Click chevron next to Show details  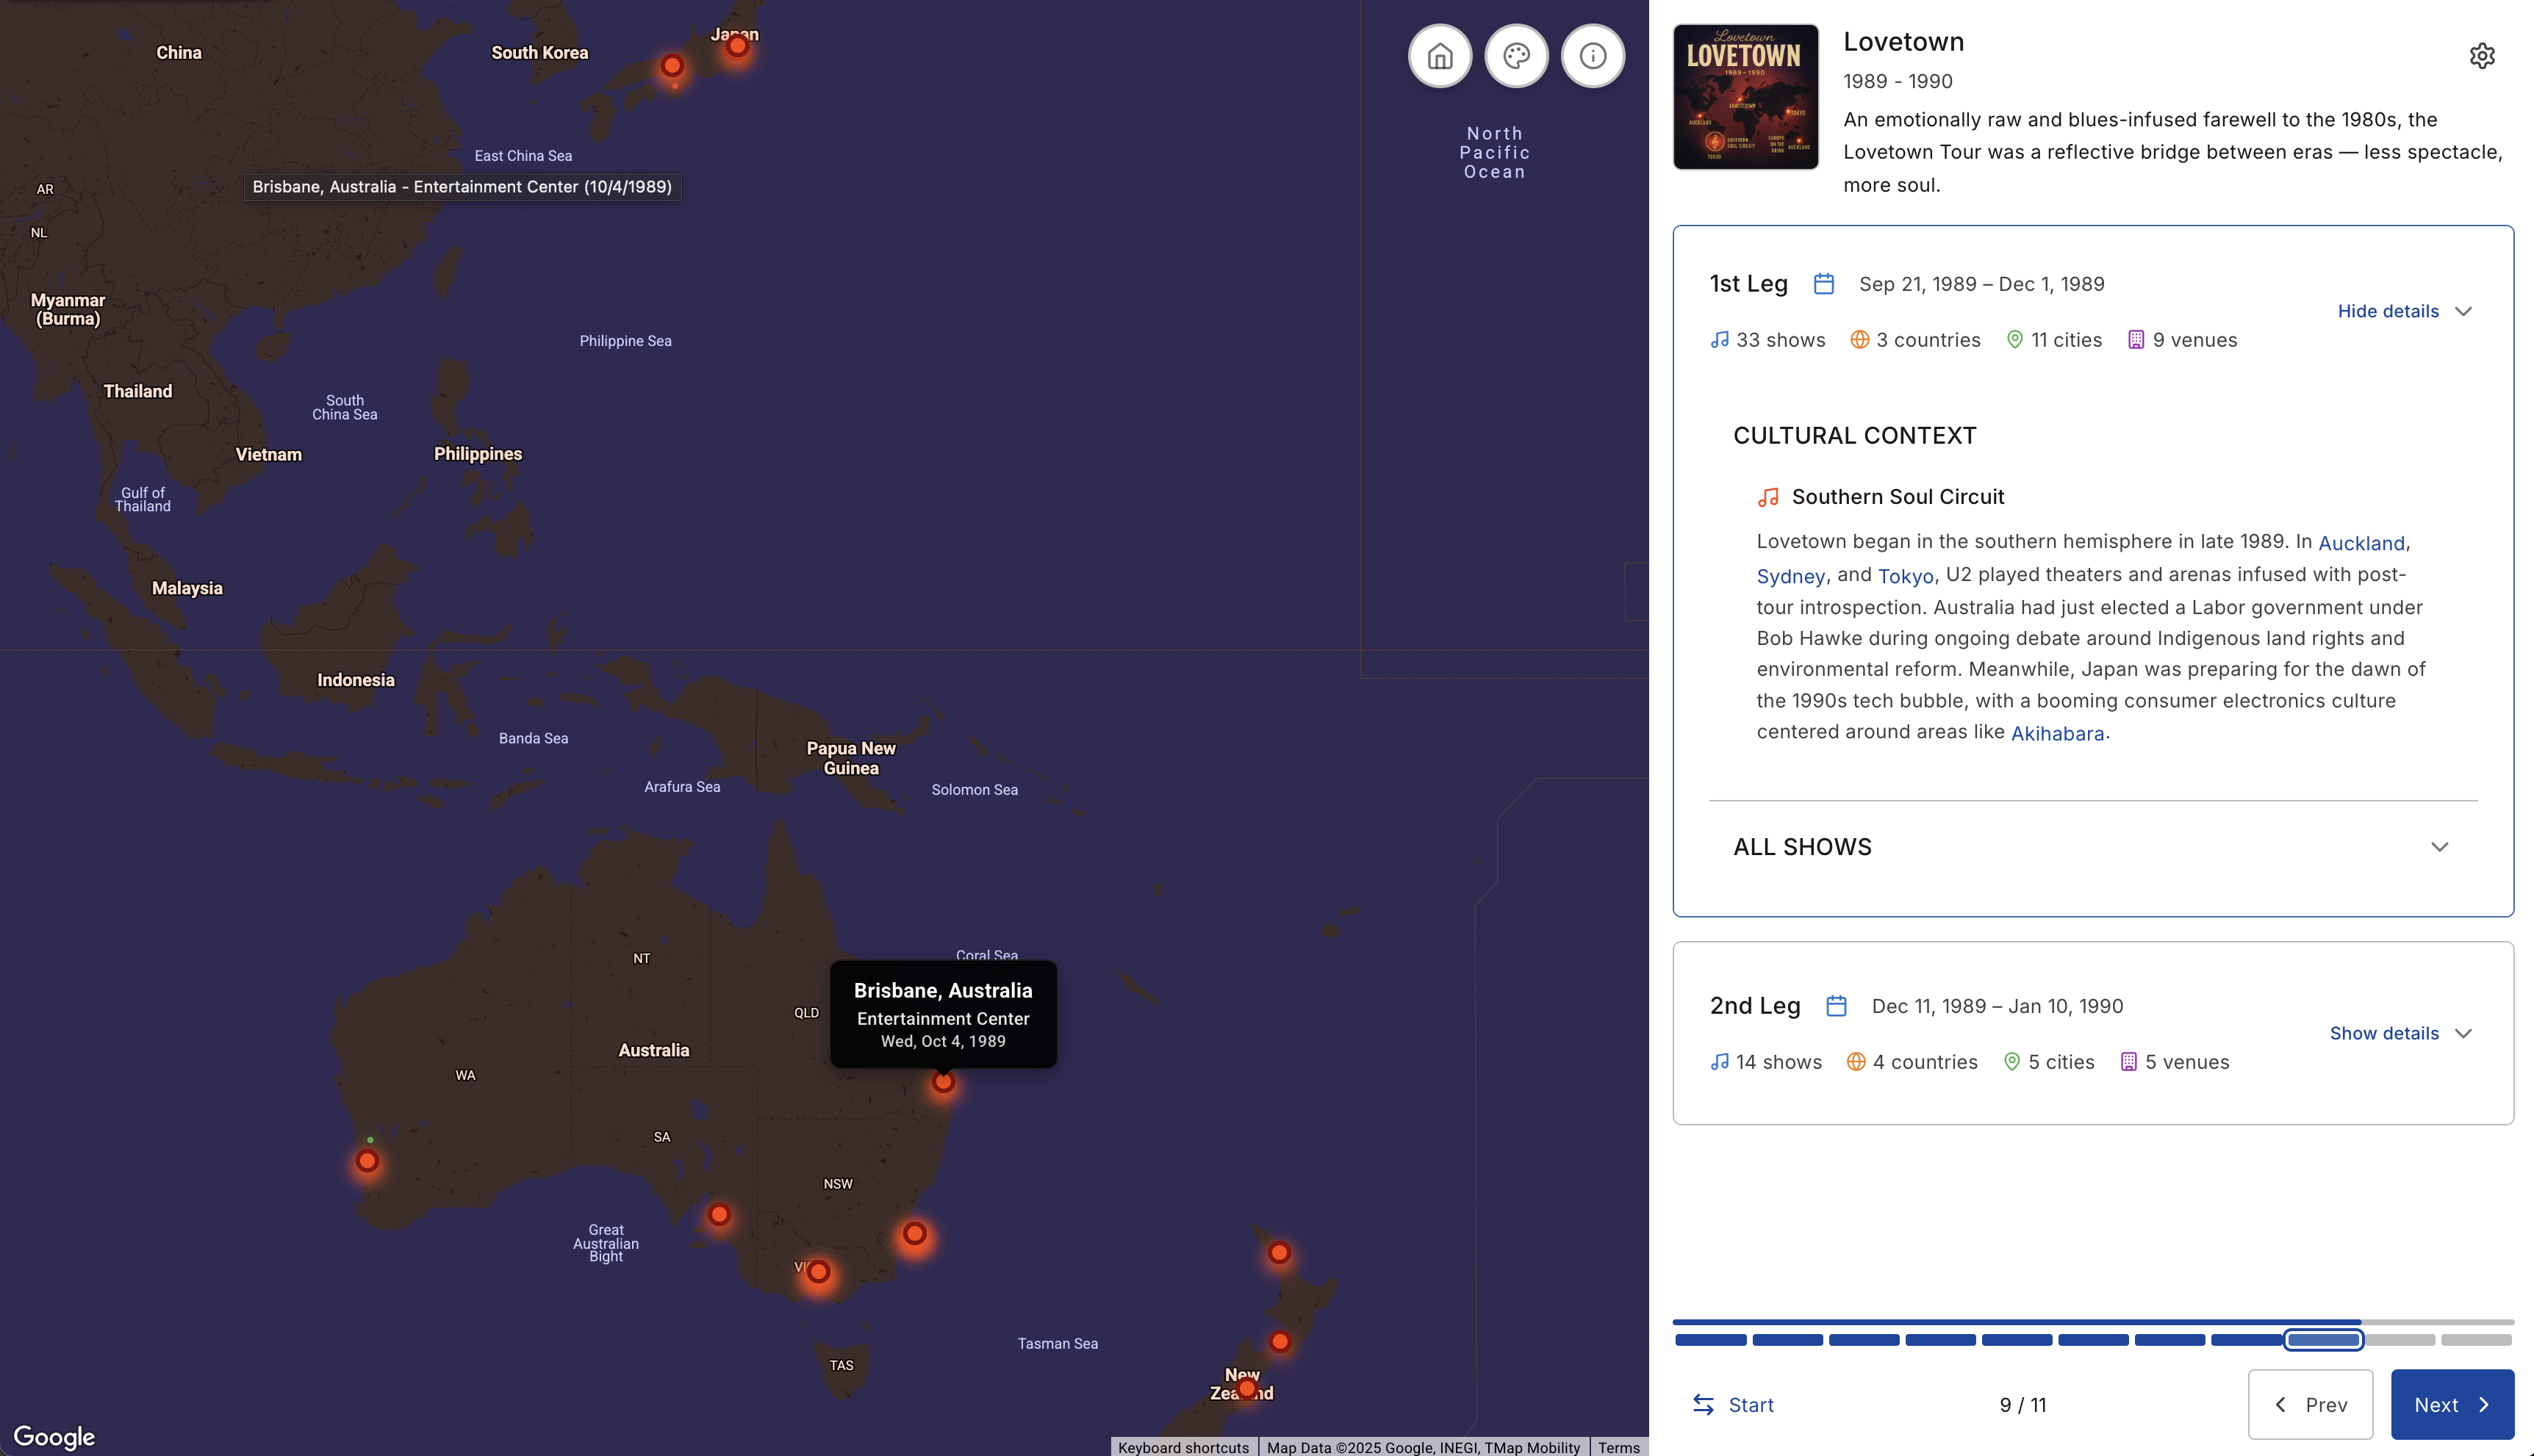[x=2463, y=1033]
